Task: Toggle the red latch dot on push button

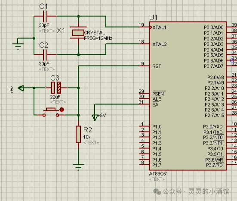Action: (x=62, y=110)
